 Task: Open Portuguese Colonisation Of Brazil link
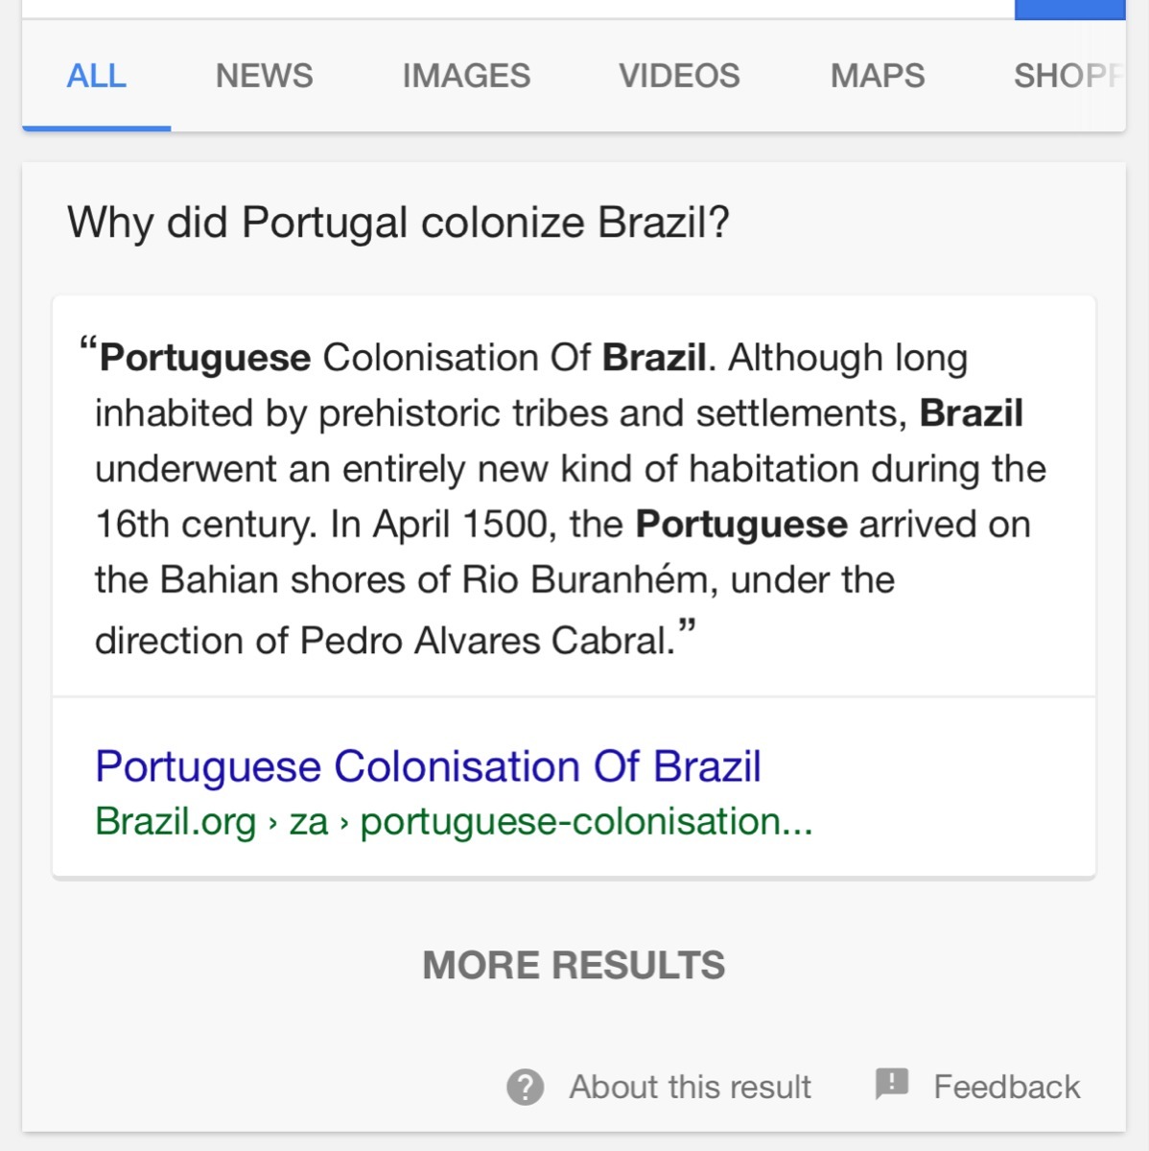click(428, 767)
